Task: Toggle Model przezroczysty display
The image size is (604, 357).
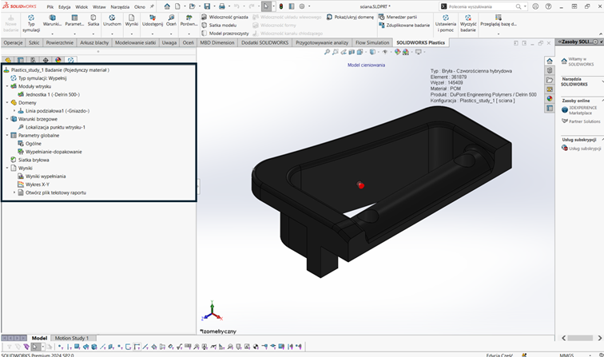Action: [228, 34]
